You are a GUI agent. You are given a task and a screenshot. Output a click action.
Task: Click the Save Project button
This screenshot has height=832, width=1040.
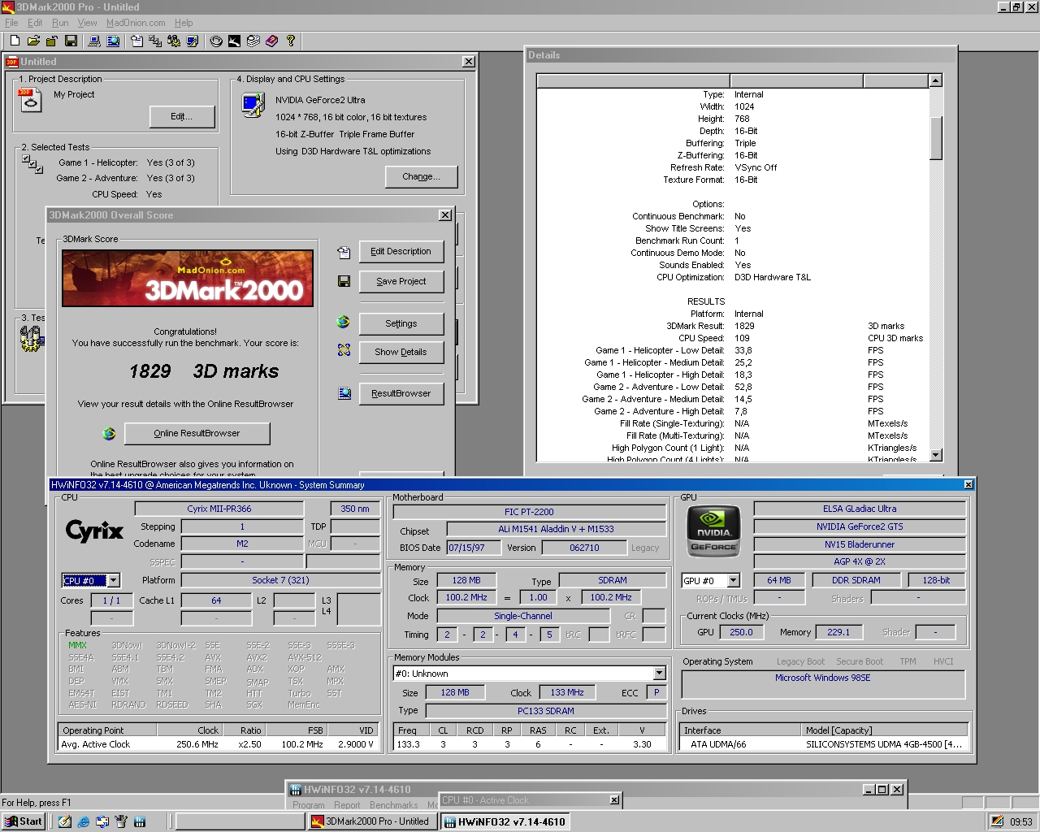pyautogui.click(x=401, y=281)
